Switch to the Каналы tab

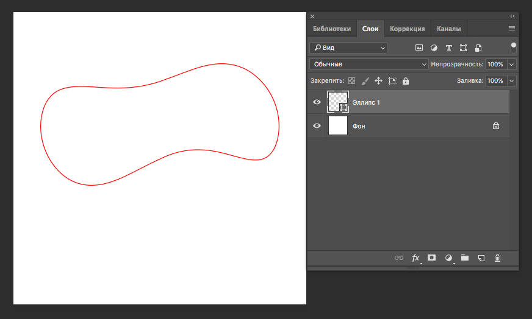point(448,29)
